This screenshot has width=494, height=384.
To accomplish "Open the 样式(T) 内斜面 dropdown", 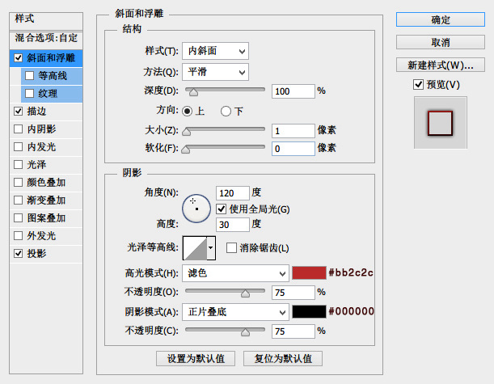I will click(216, 51).
